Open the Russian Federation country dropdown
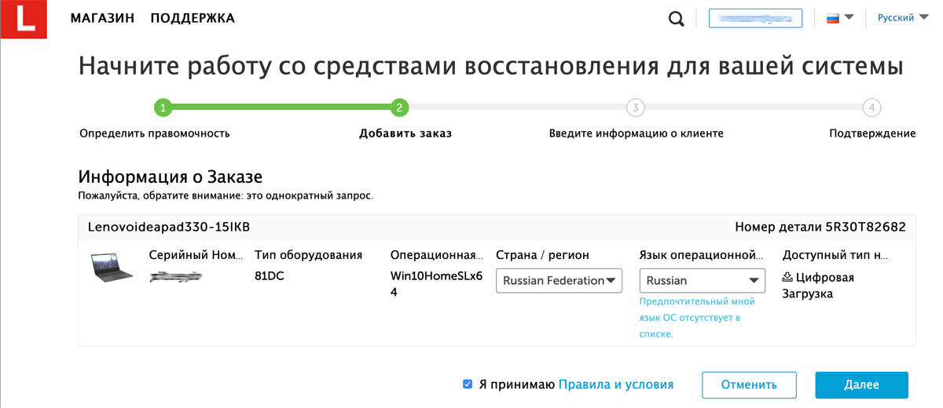The width and height of the screenshot is (943, 408). point(559,281)
